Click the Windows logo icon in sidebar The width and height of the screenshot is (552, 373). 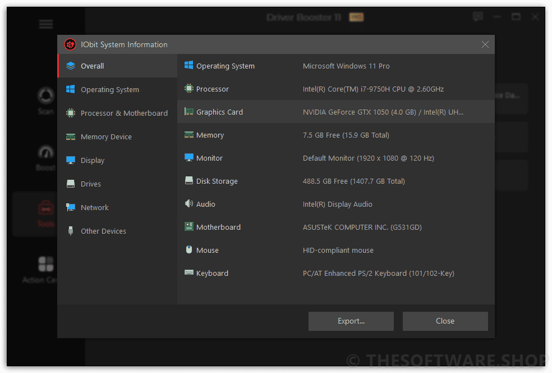(x=71, y=89)
